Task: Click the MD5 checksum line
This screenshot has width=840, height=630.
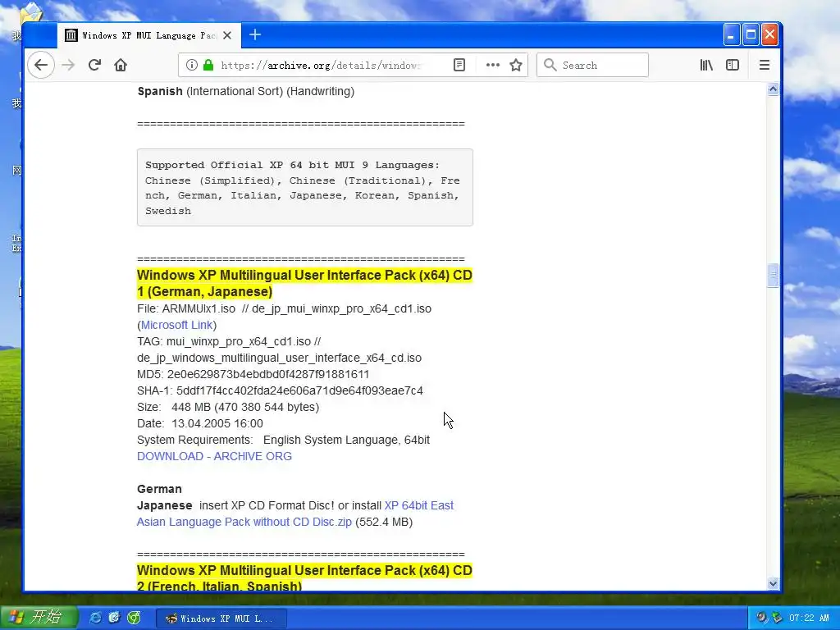Action: point(253,374)
